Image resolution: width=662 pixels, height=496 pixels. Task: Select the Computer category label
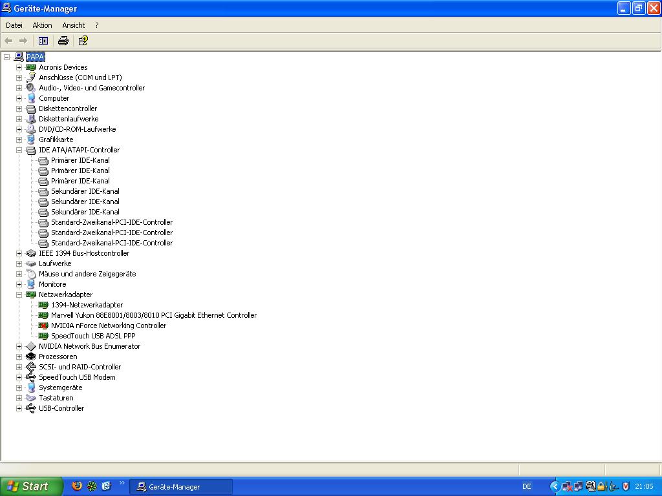[54, 98]
